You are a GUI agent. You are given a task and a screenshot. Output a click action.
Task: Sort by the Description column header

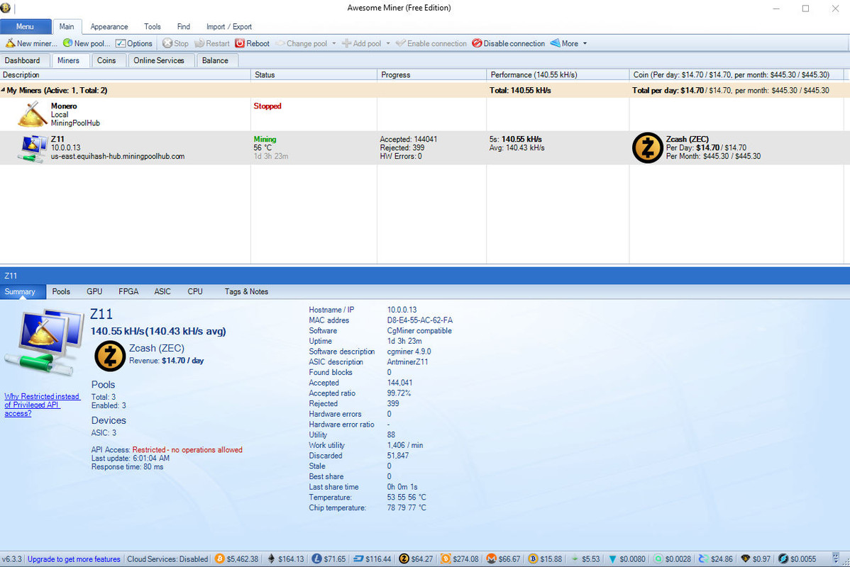[125, 74]
